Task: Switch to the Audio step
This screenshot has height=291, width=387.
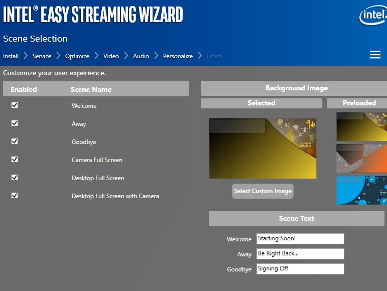Action: 141,56
